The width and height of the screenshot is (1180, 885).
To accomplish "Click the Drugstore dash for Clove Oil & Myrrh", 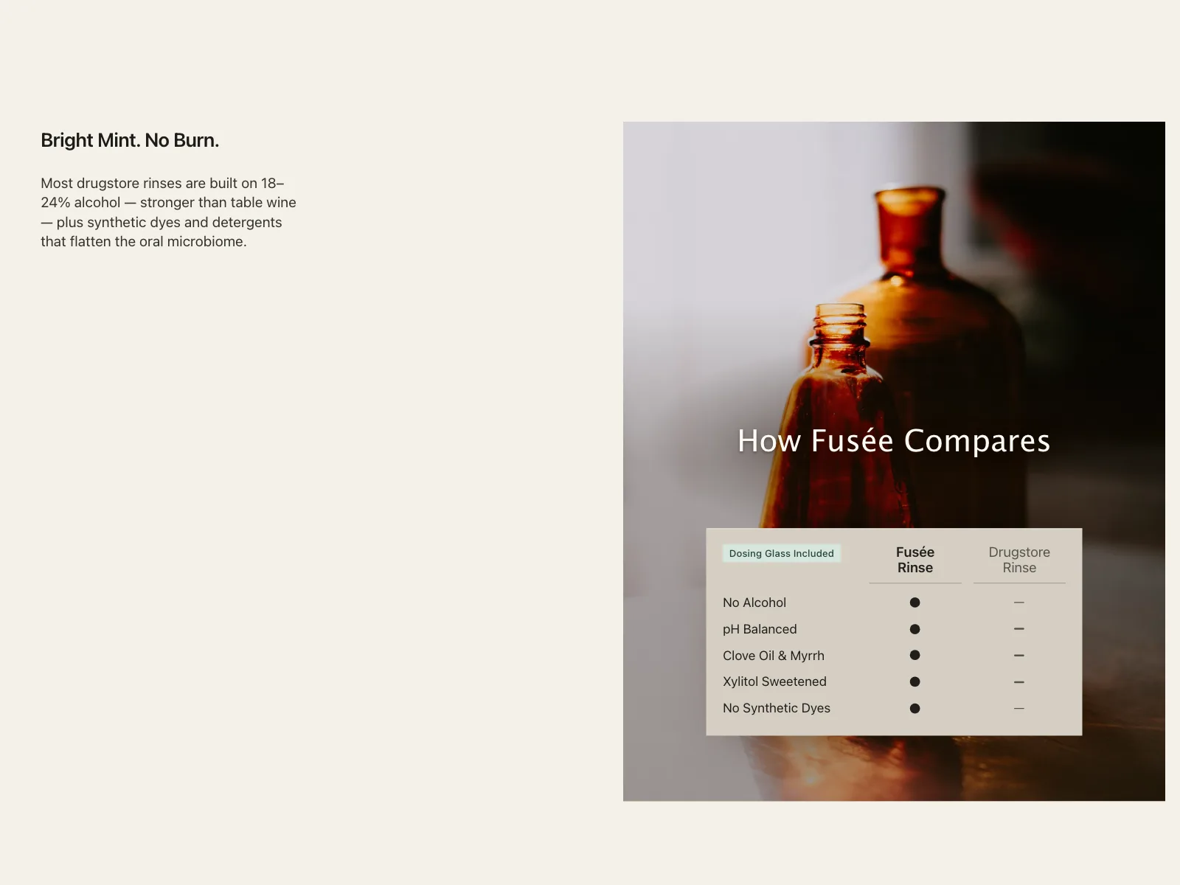I will click(x=1019, y=656).
